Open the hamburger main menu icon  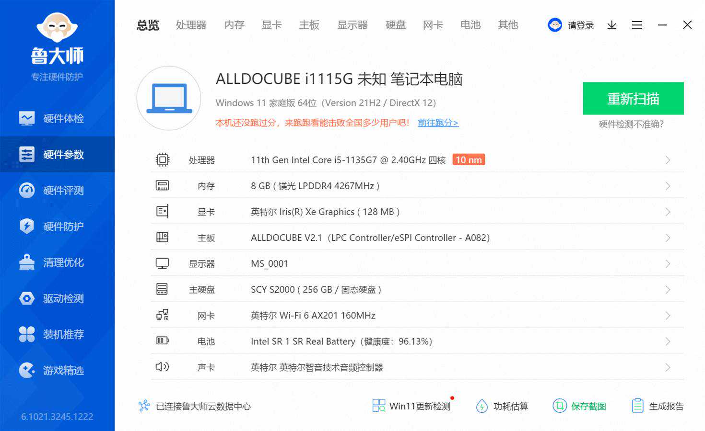point(637,25)
